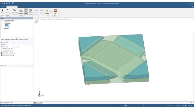Select Mesh in the outline tree

point(7,25)
